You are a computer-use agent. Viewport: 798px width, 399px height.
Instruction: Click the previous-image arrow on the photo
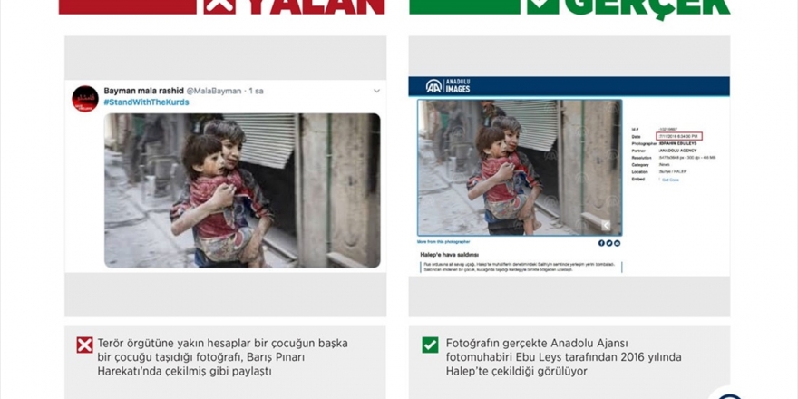[x=606, y=226]
